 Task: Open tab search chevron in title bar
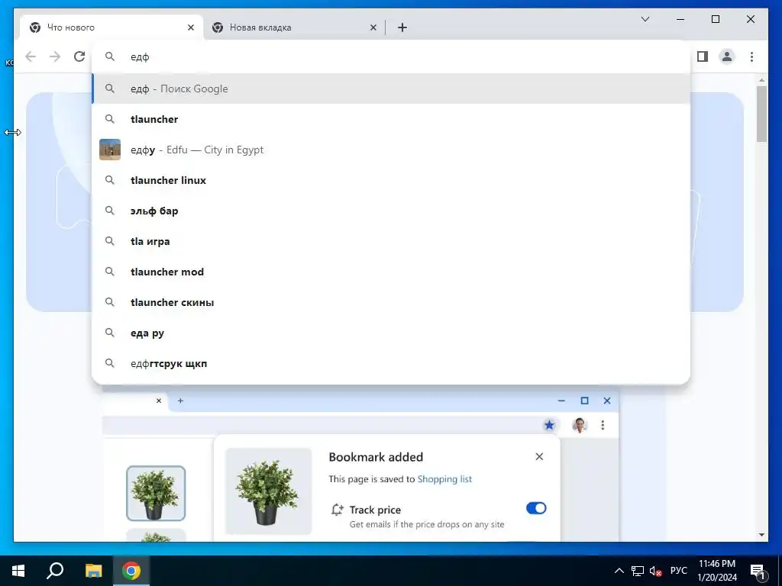(645, 19)
